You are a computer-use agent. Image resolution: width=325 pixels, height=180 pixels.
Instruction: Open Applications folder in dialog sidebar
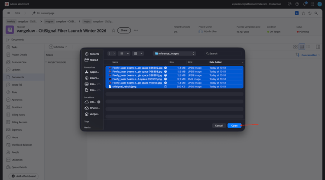click(92, 72)
